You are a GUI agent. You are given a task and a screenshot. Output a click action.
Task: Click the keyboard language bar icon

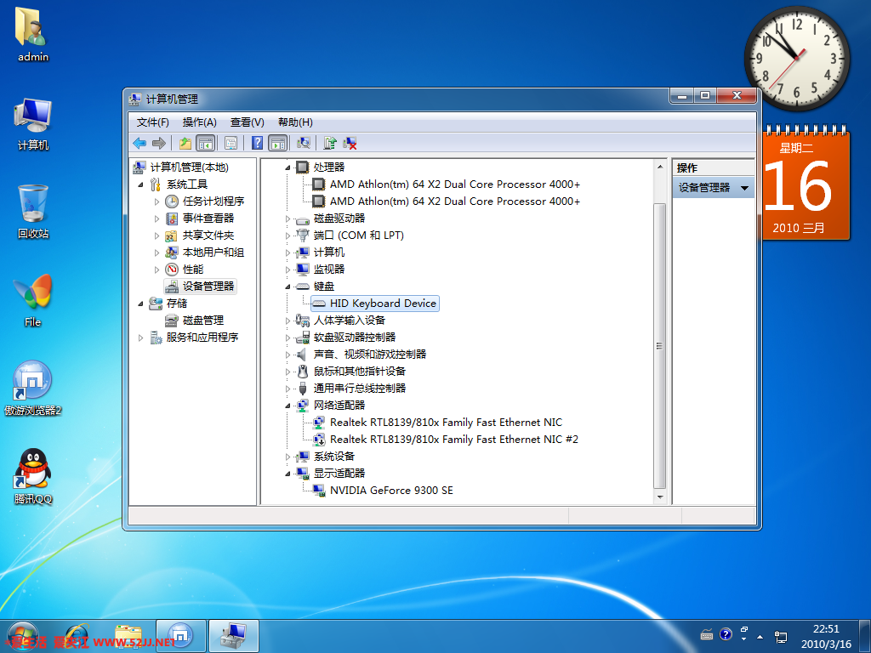pyautogui.click(x=707, y=634)
